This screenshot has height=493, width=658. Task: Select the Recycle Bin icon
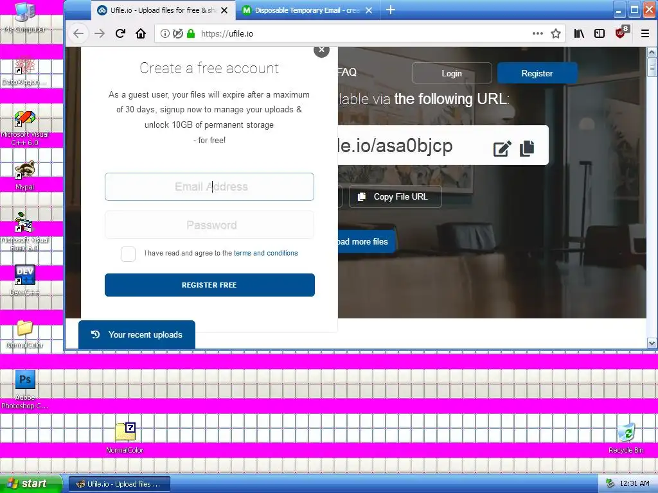pyautogui.click(x=626, y=438)
